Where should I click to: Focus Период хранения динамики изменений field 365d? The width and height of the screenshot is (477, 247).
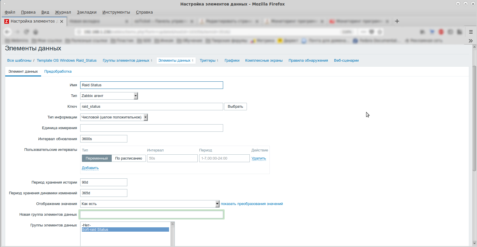(104, 193)
